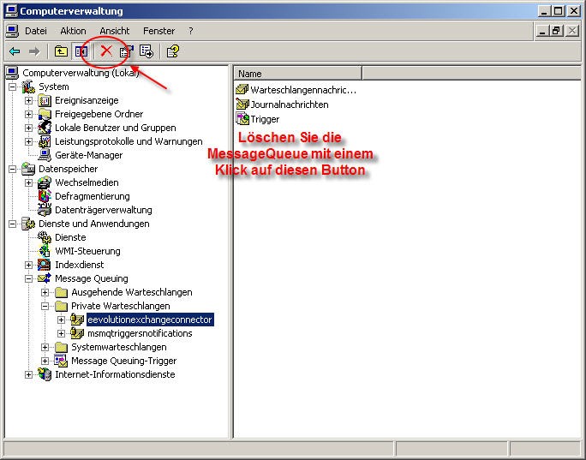
Task: Click the Up one level folder icon
Action: (61, 51)
